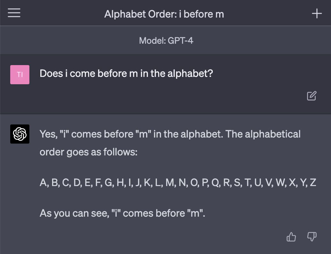Screen dimensions: 331x254
Task: Click the user question 'Does i come before m'
Action: (126, 74)
